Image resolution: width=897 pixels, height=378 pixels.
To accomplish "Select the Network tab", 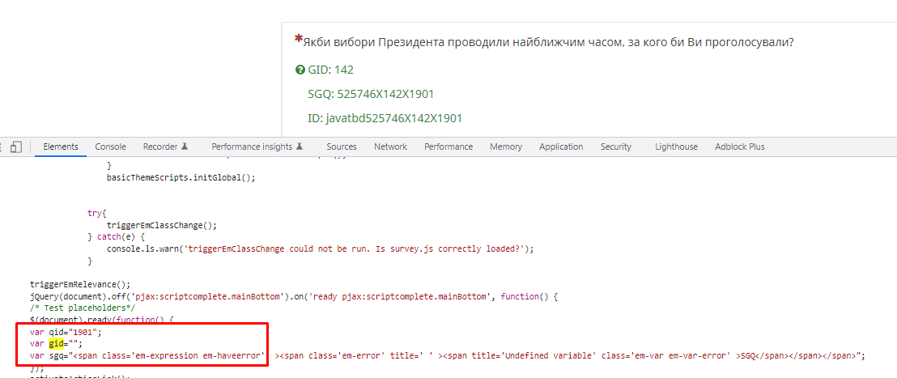I will pos(390,147).
